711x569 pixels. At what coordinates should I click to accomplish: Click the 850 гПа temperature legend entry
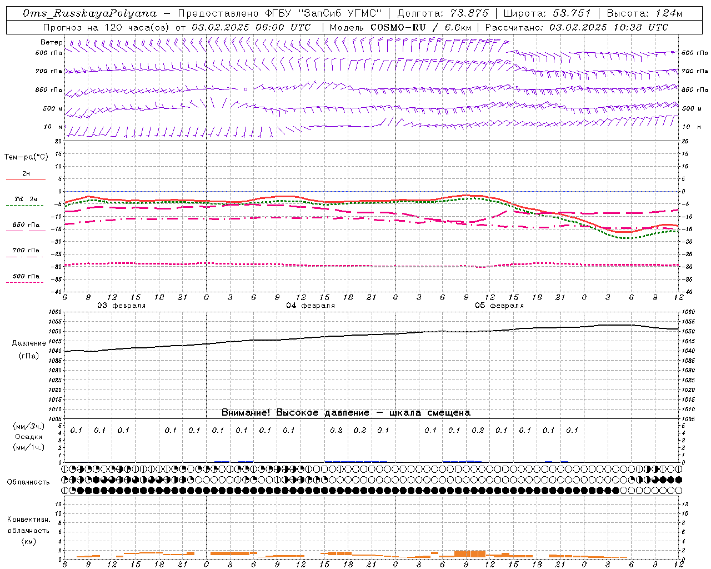tap(26, 224)
